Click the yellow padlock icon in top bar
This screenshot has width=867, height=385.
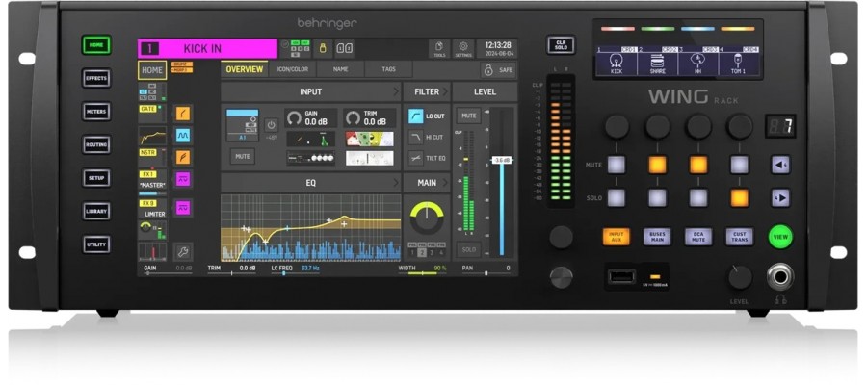pos(323,48)
